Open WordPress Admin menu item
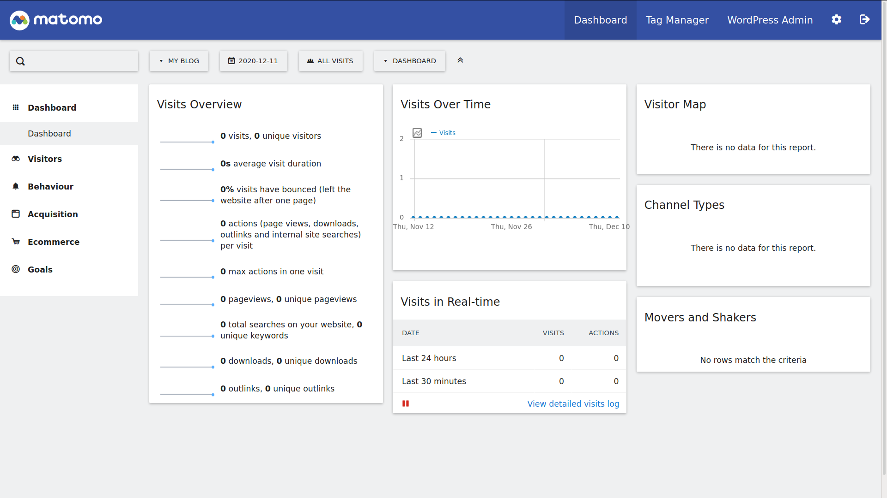The width and height of the screenshot is (887, 498). click(770, 20)
